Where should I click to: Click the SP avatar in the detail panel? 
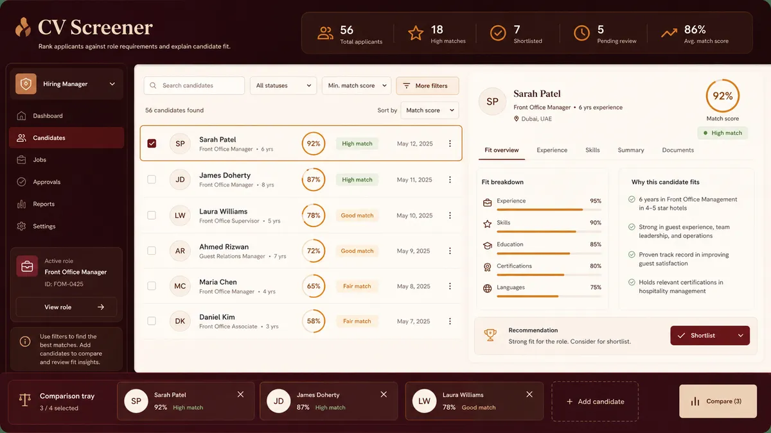(x=492, y=101)
